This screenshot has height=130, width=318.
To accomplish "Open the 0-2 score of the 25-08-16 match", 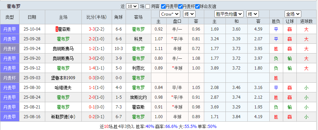I will pyautogui.click(x=92, y=117).
